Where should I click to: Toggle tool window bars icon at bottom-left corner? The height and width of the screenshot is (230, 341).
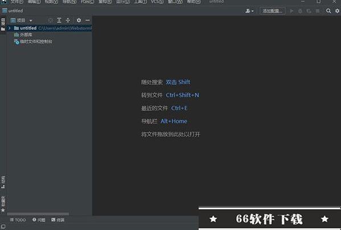click(3, 227)
